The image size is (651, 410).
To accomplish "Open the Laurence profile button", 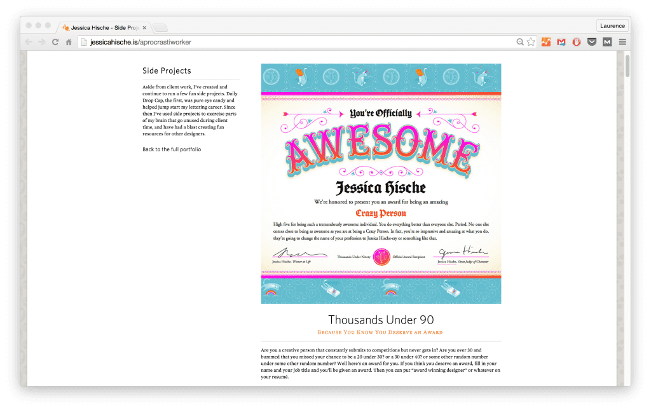I will (612, 25).
